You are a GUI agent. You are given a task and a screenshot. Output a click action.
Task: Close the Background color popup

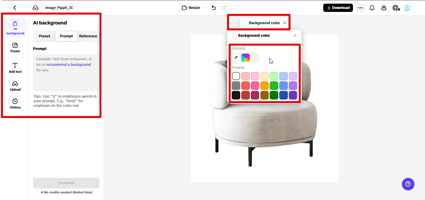[x=295, y=35]
